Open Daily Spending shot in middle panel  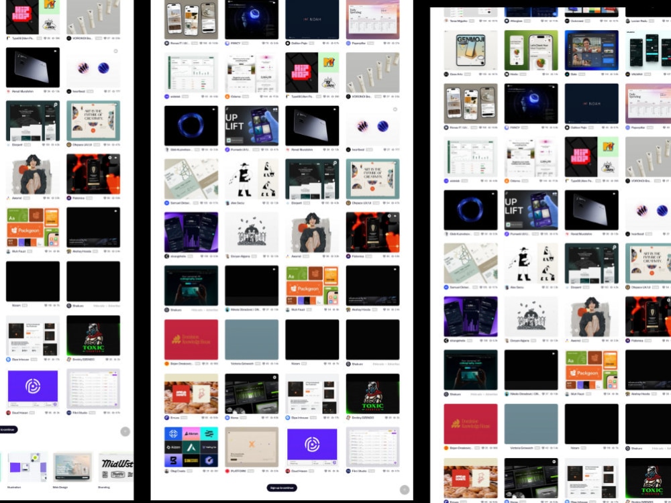(x=372, y=19)
